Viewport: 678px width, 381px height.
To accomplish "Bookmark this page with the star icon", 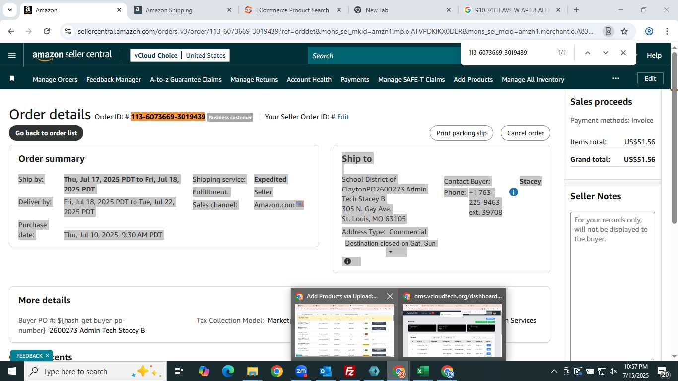I will click(624, 31).
